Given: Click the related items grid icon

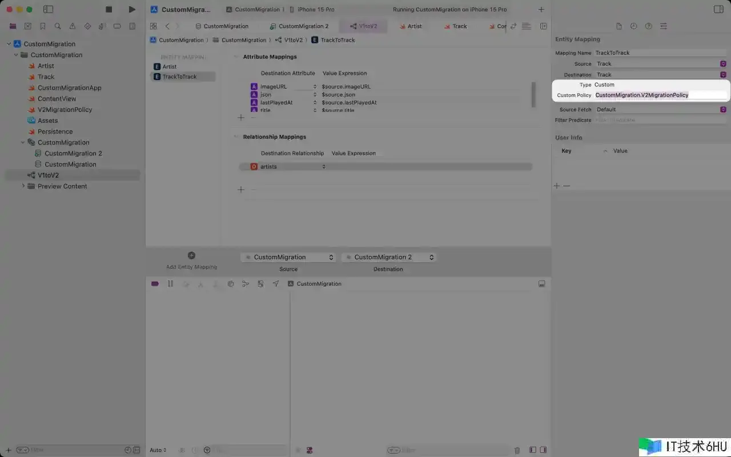Looking at the screenshot, I should coord(153,26).
